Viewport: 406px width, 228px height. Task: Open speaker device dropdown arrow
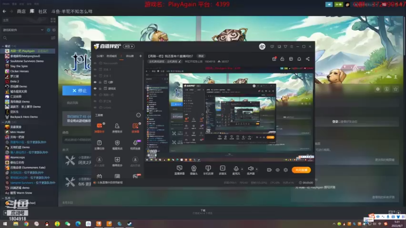[257, 169]
